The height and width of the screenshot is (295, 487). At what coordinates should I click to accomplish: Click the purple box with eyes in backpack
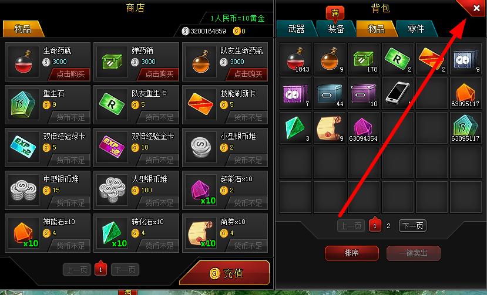coord(295,93)
